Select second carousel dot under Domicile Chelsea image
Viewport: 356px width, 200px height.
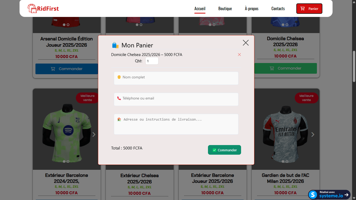[287, 25]
